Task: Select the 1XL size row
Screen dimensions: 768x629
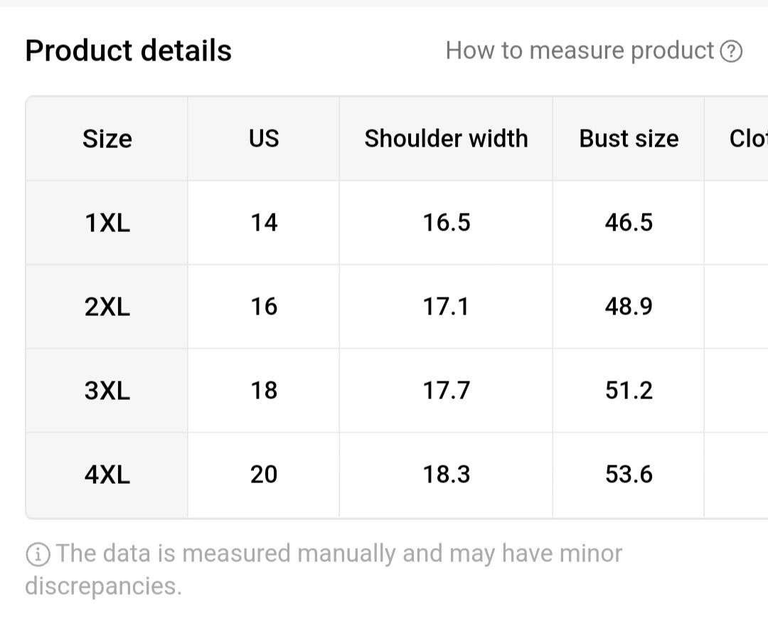Action: 107,222
